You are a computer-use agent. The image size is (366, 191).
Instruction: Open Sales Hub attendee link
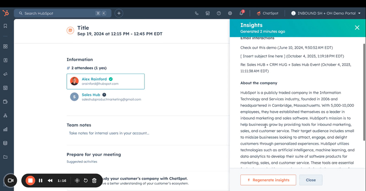(91, 95)
